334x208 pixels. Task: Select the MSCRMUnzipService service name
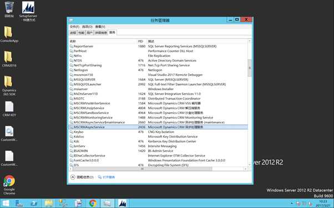point(89,108)
